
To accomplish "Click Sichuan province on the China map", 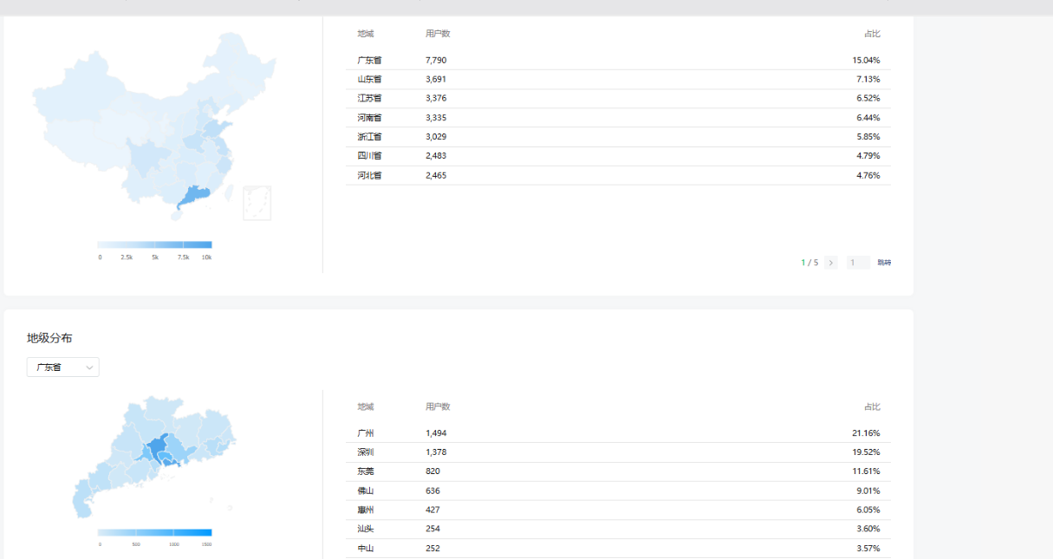I will coord(146,158).
